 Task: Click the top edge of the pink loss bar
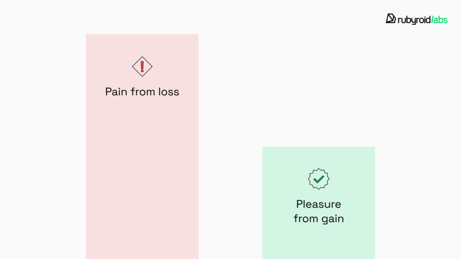coord(142,35)
